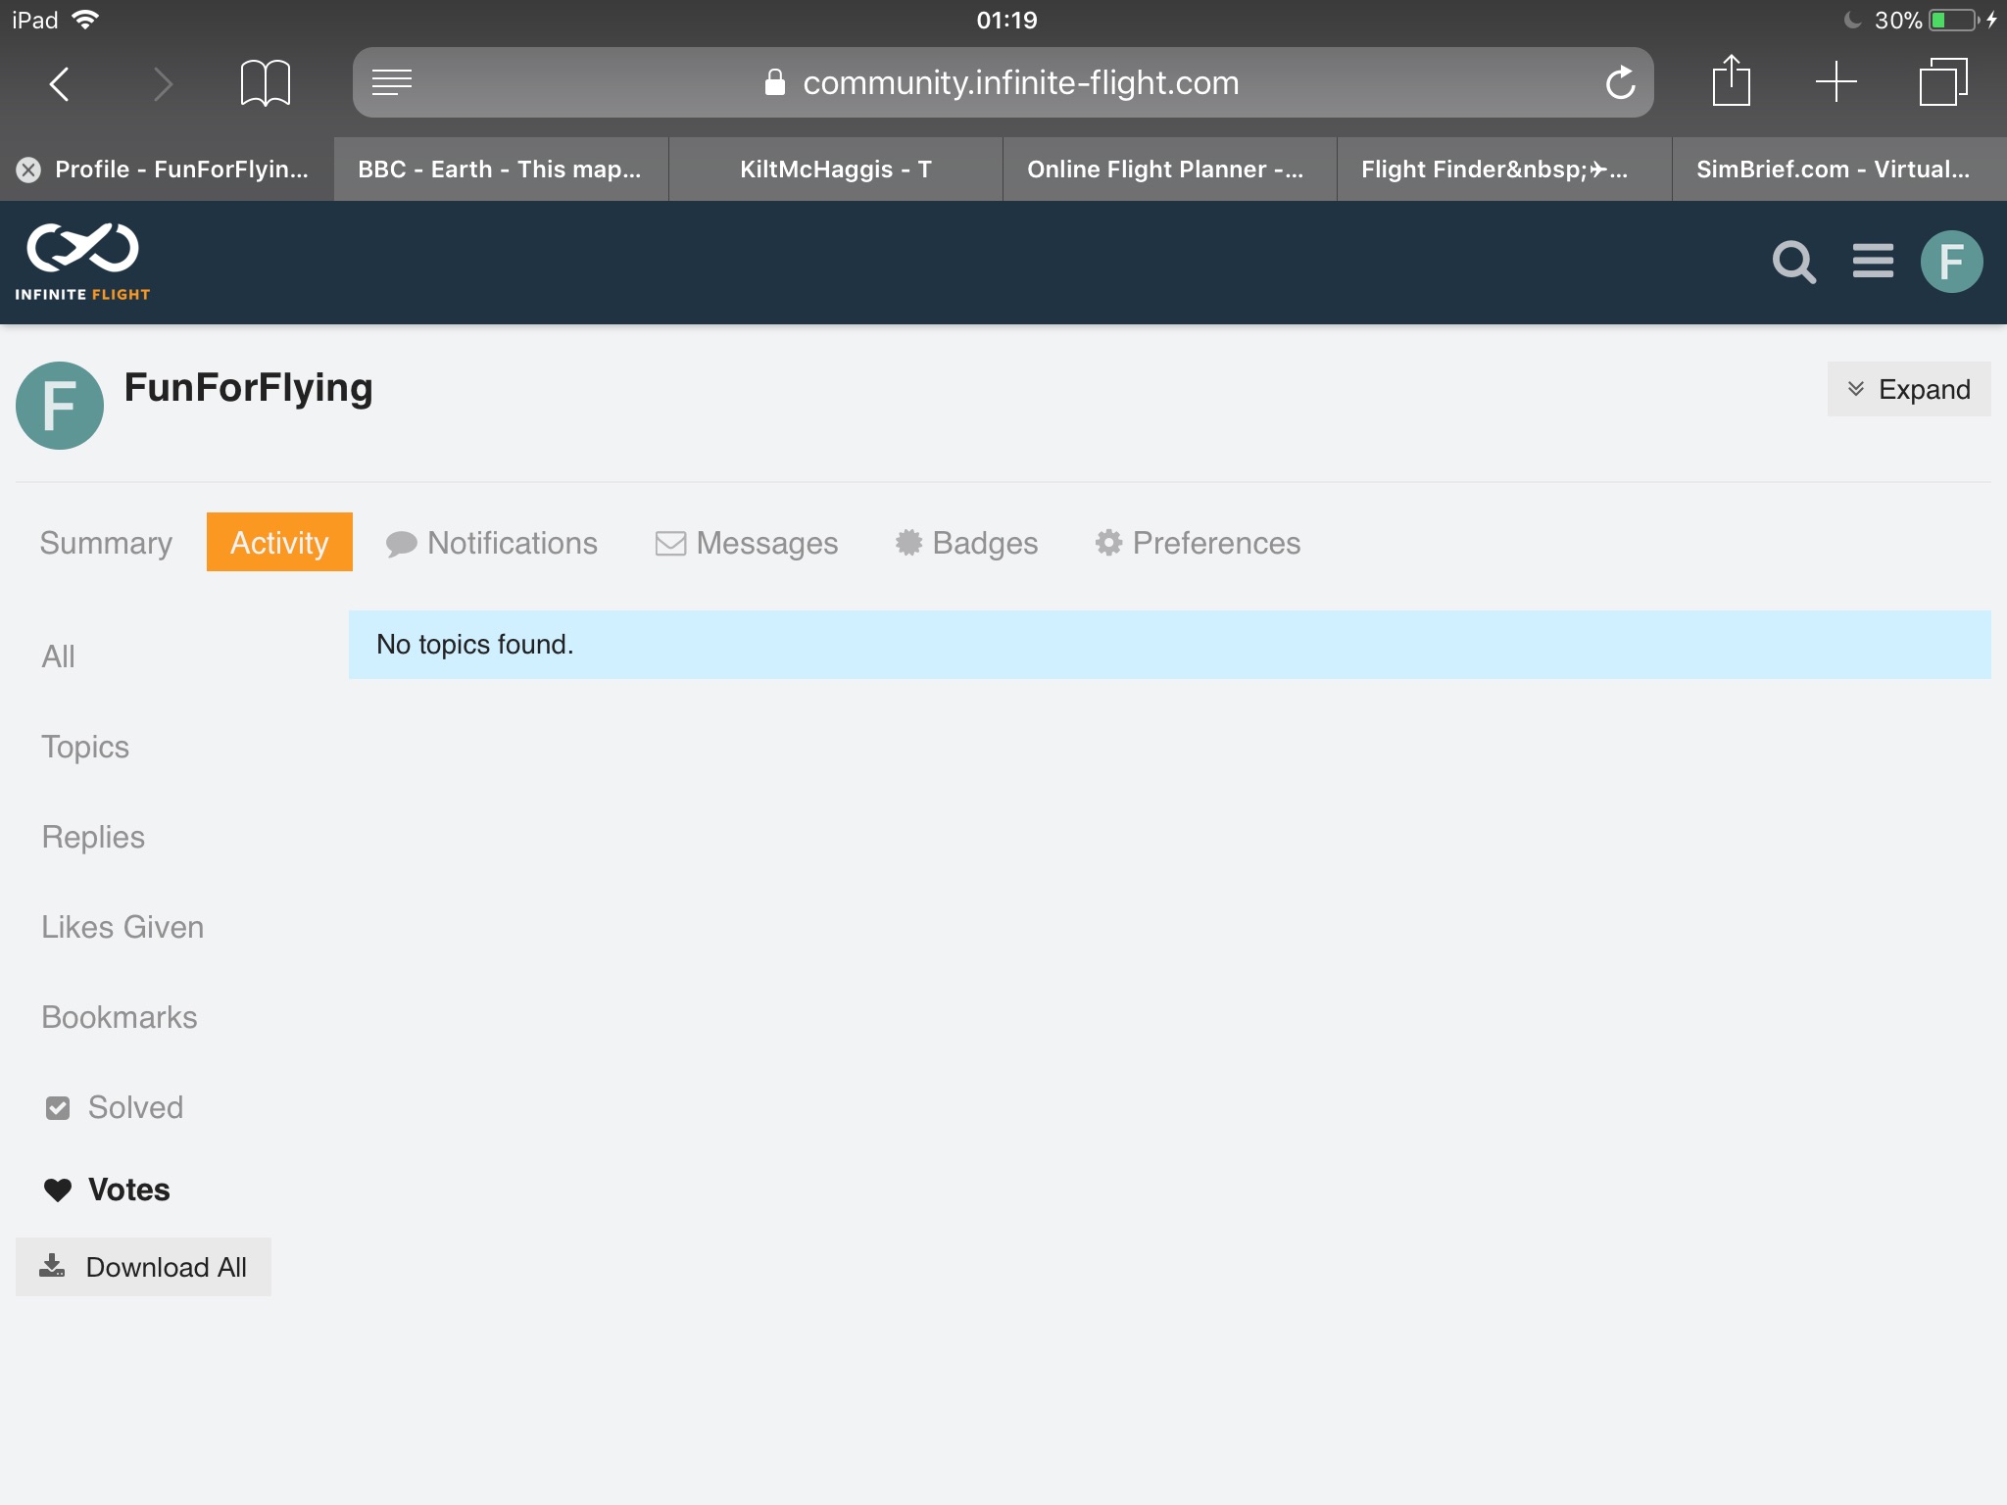Viewport: 2007px width, 1505px height.
Task: Show all open tabs overview
Action: [1942, 82]
